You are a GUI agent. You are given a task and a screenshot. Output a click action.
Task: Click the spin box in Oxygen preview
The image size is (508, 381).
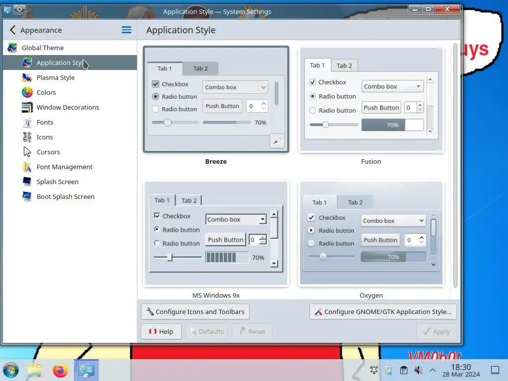coord(415,240)
